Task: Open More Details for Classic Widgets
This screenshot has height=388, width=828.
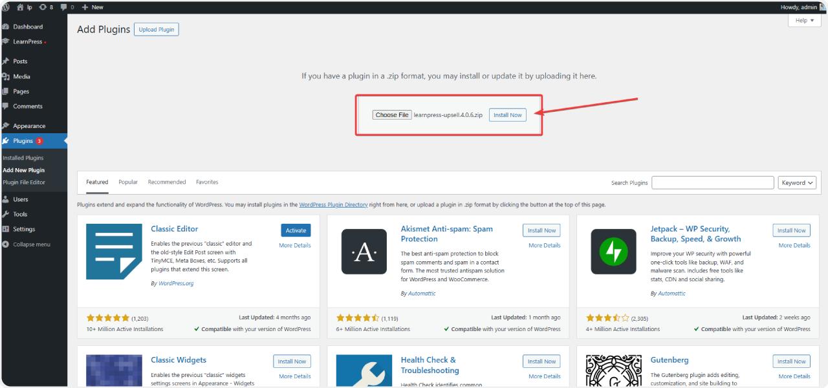Action: pyautogui.click(x=295, y=376)
